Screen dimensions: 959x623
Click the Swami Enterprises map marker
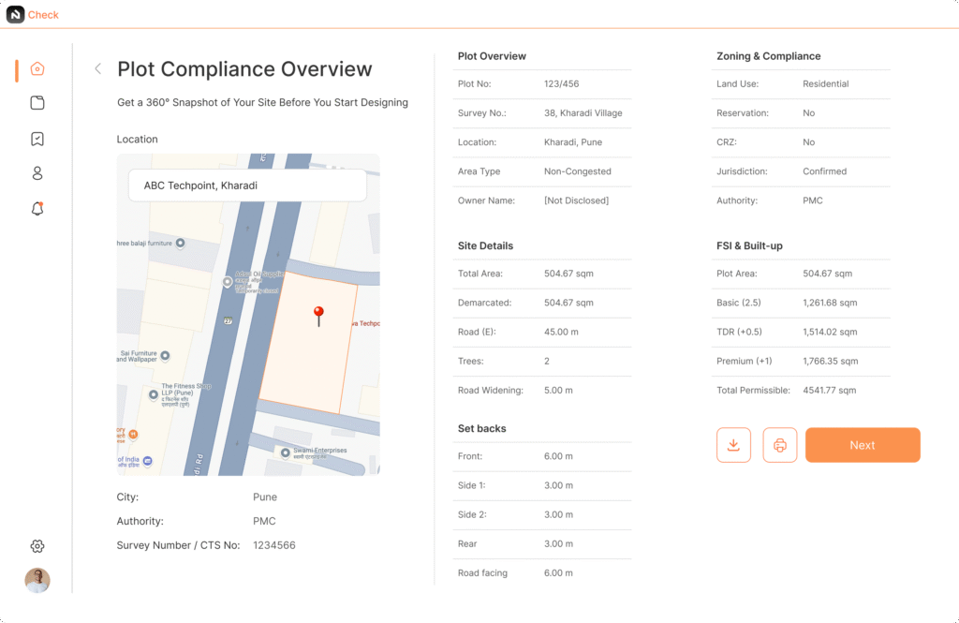(x=286, y=452)
